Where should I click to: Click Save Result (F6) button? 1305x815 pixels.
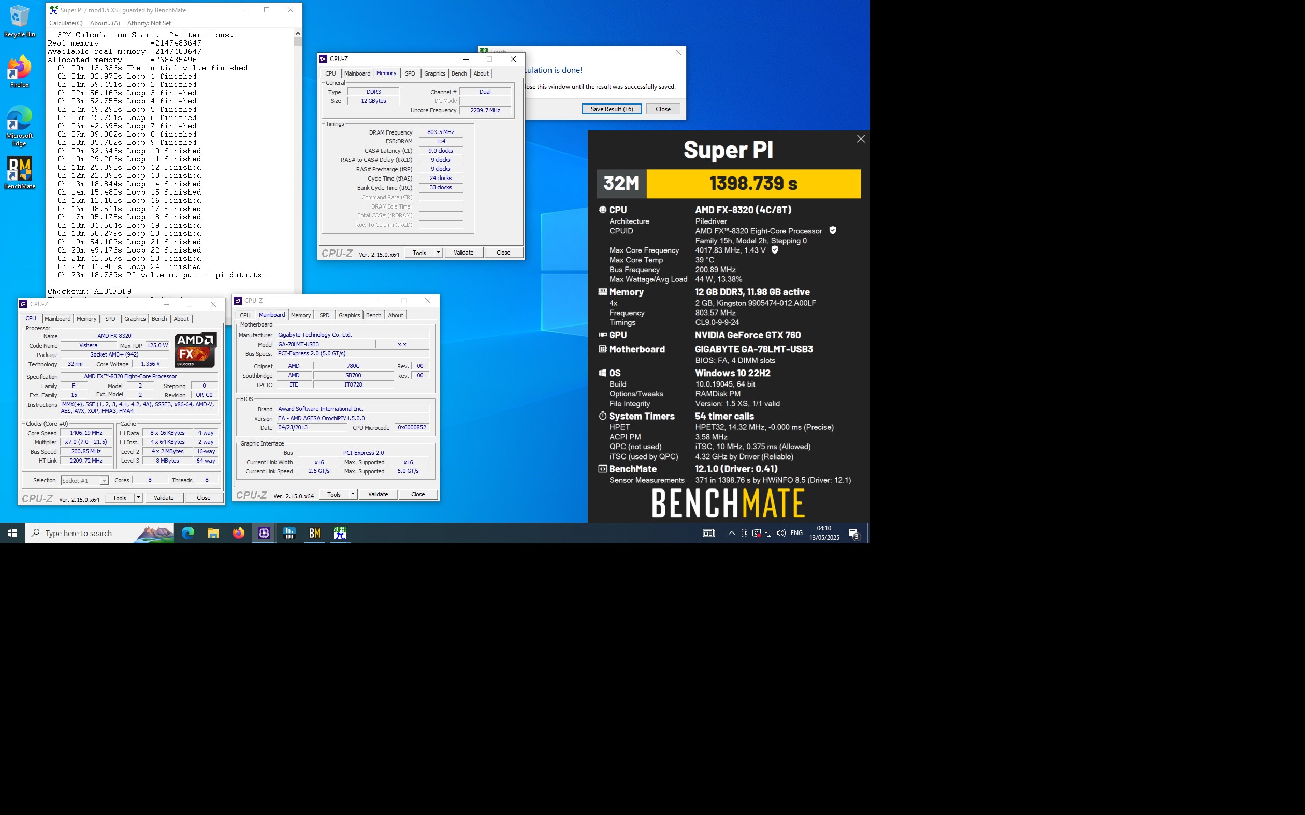click(612, 109)
